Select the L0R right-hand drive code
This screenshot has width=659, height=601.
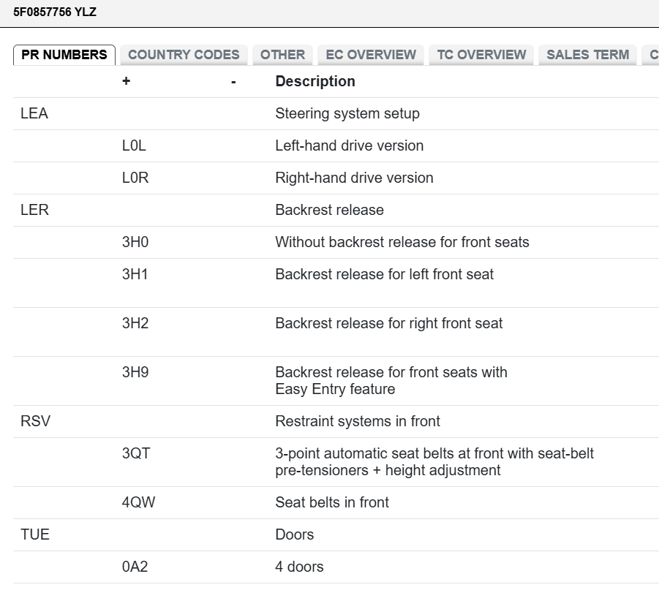(135, 178)
